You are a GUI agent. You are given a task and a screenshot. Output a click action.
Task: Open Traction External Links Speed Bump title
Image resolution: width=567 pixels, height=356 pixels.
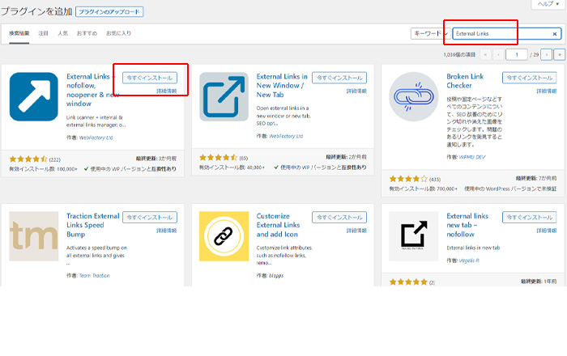pyautogui.click(x=93, y=225)
